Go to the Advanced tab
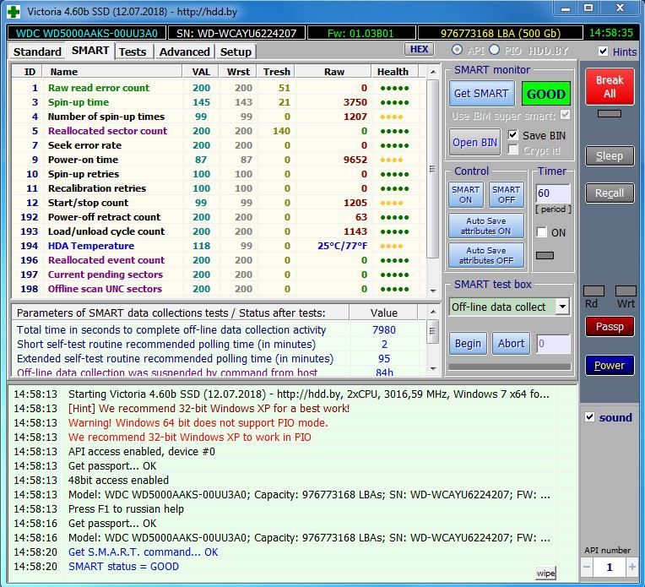 (x=184, y=52)
